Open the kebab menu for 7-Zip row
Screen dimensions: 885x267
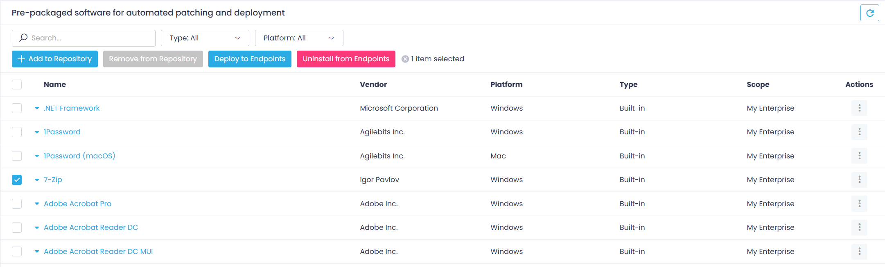(x=859, y=180)
